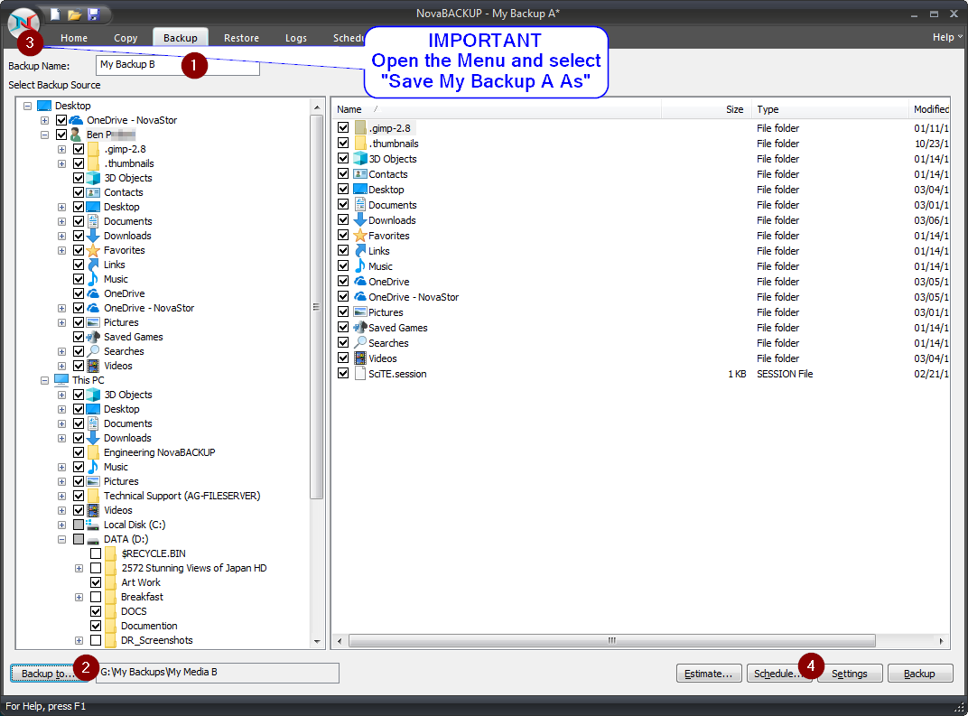This screenshot has height=716, width=968.
Task: Check the $RECYCLE.BIN checkbox
Action: coord(96,553)
